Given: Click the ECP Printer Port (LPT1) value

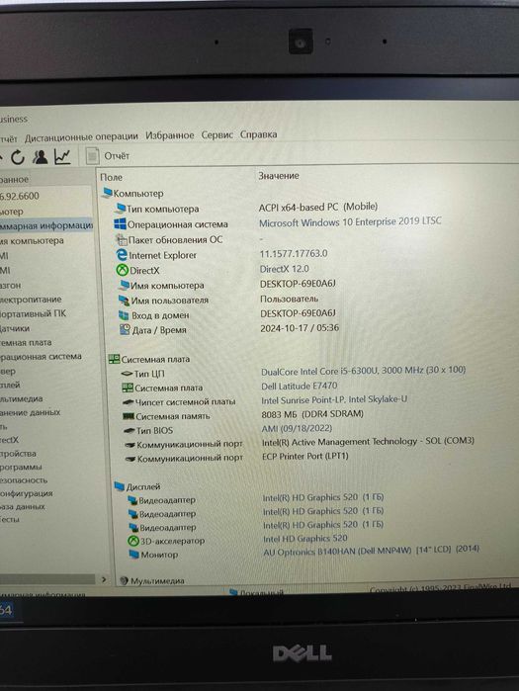Looking at the screenshot, I should (x=305, y=456).
